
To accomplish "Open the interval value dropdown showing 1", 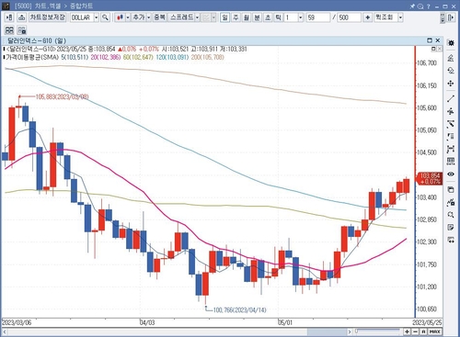I will point(301,17).
